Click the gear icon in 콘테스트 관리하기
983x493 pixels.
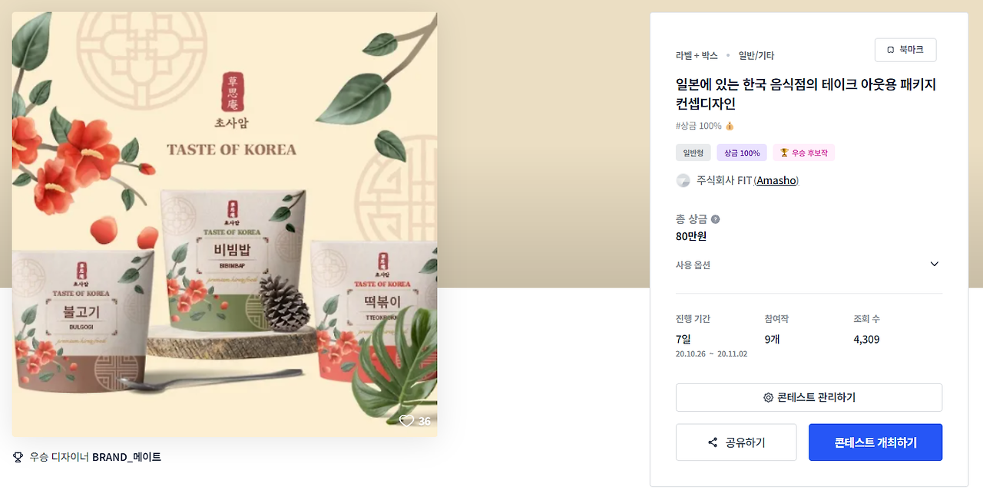[768, 398]
